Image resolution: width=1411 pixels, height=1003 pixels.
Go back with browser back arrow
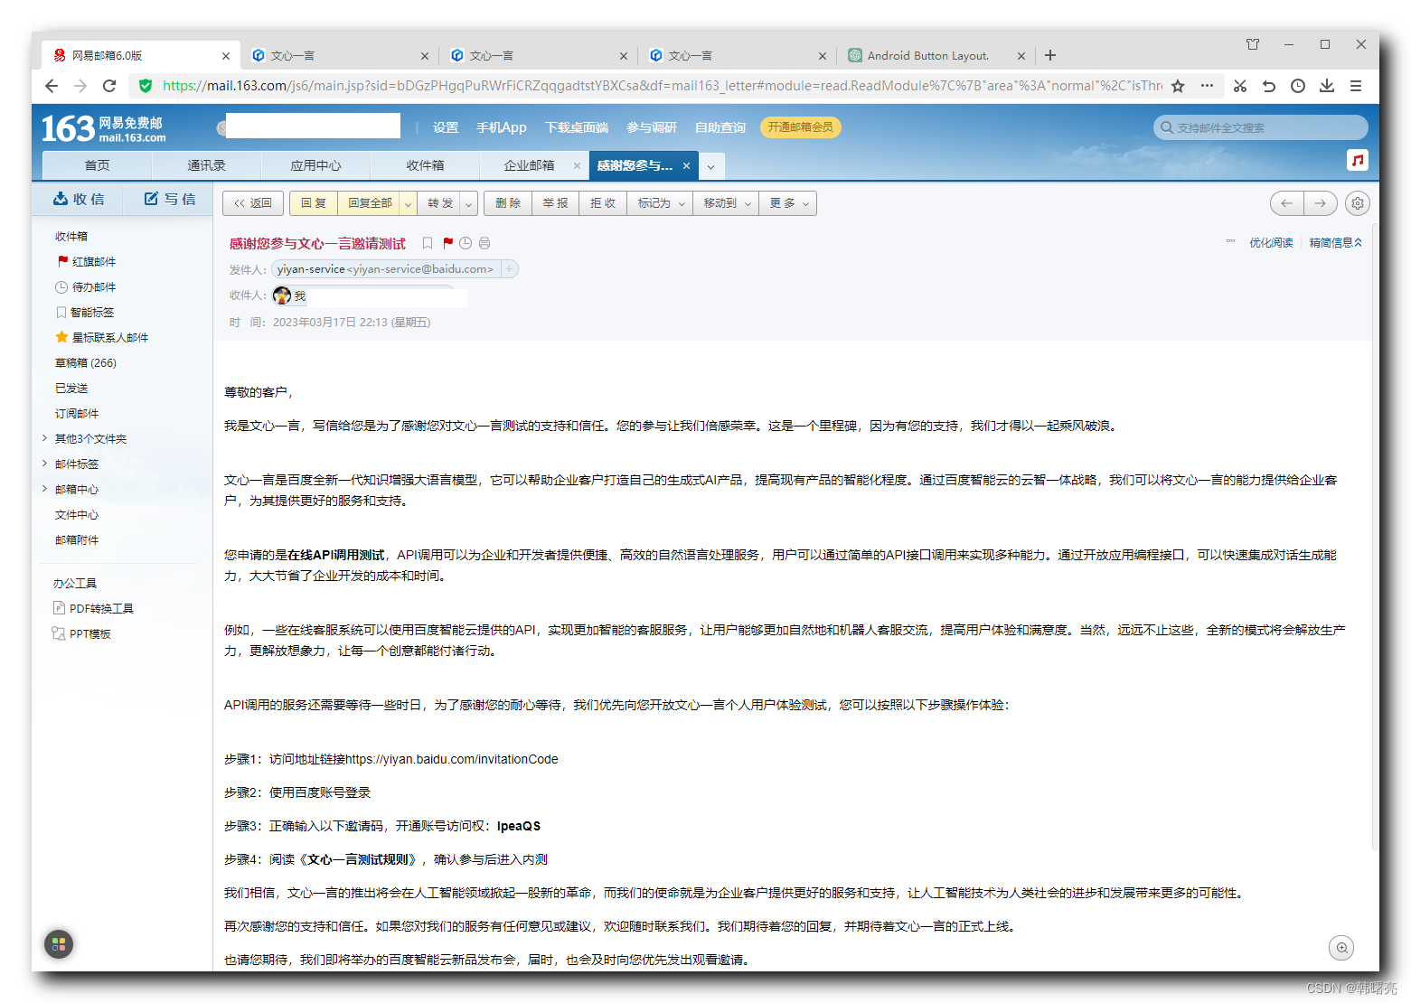coord(52,86)
